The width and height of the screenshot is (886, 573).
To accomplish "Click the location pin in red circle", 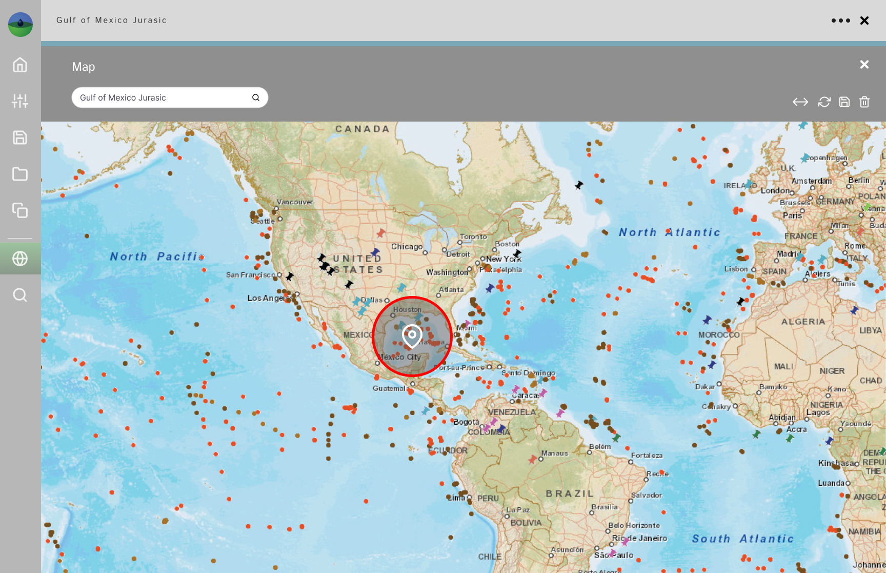I will [412, 335].
